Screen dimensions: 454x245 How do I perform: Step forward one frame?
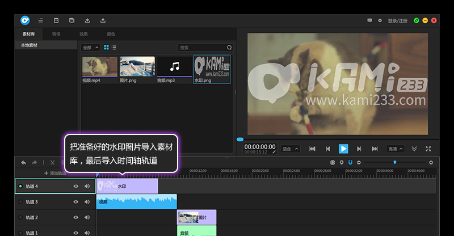click(x=359, y=149)
